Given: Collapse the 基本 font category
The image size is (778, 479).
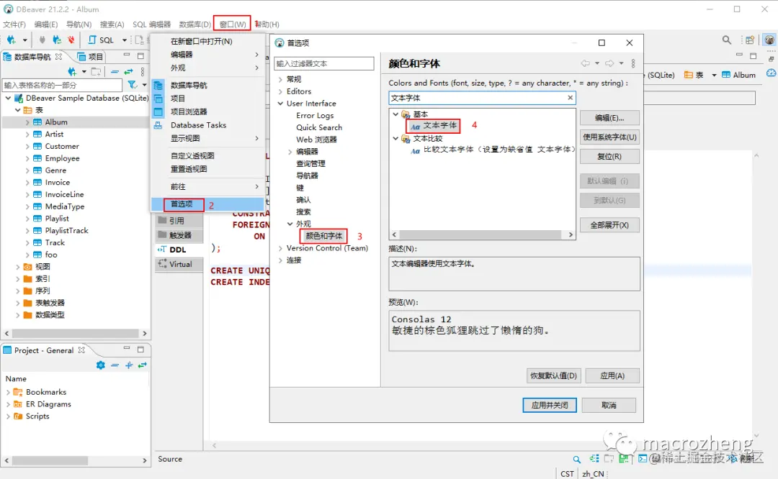Looking at the screenshot, I should coord(395,113).
